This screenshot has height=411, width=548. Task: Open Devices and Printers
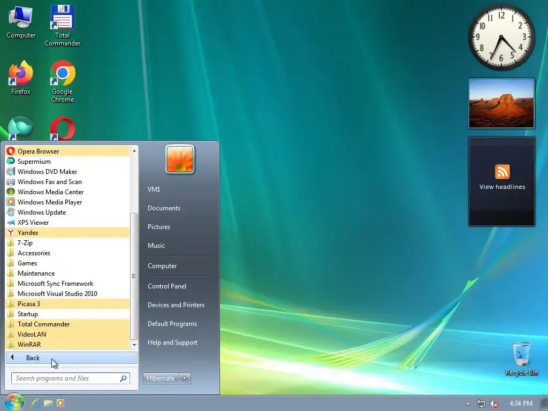176,305
